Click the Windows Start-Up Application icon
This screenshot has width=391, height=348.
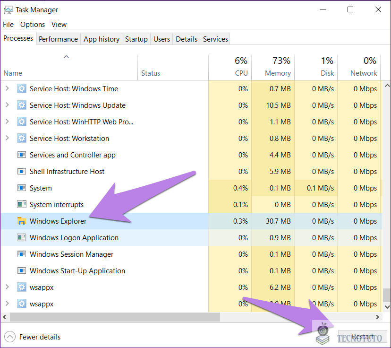coord(22,270)
